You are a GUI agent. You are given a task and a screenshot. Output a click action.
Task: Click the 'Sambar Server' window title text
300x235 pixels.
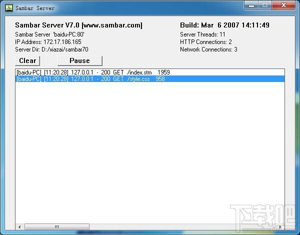(35, 8)
